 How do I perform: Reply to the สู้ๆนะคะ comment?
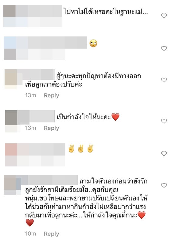(x=51, y=95)
